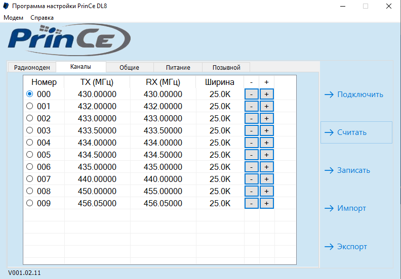401x279 pixels.
Task: Click TX frequency 430.00000 cell
Action: 97,94
